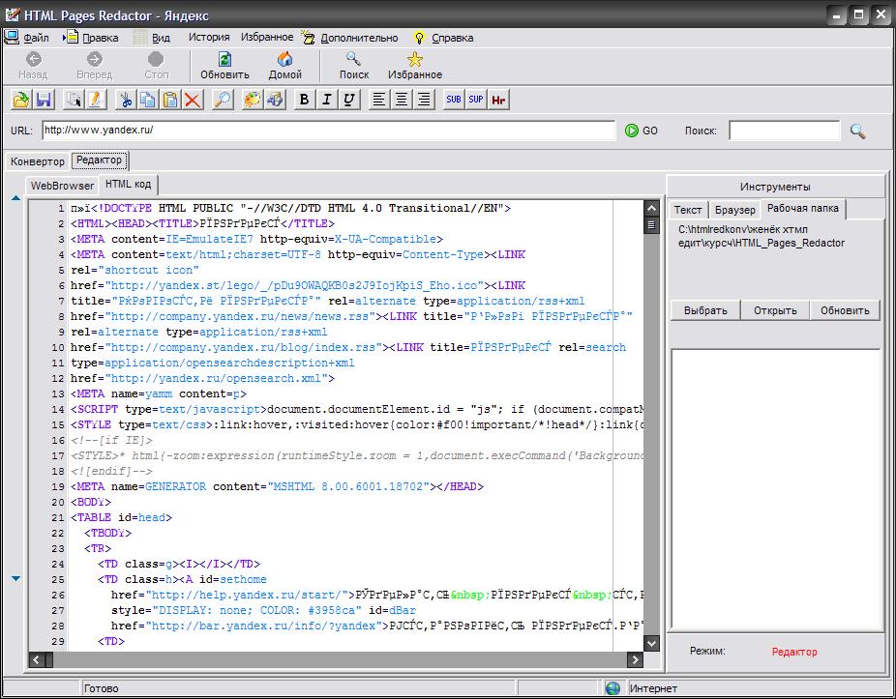
Task: Click the red X delete icon
Action: coord(193,100)
